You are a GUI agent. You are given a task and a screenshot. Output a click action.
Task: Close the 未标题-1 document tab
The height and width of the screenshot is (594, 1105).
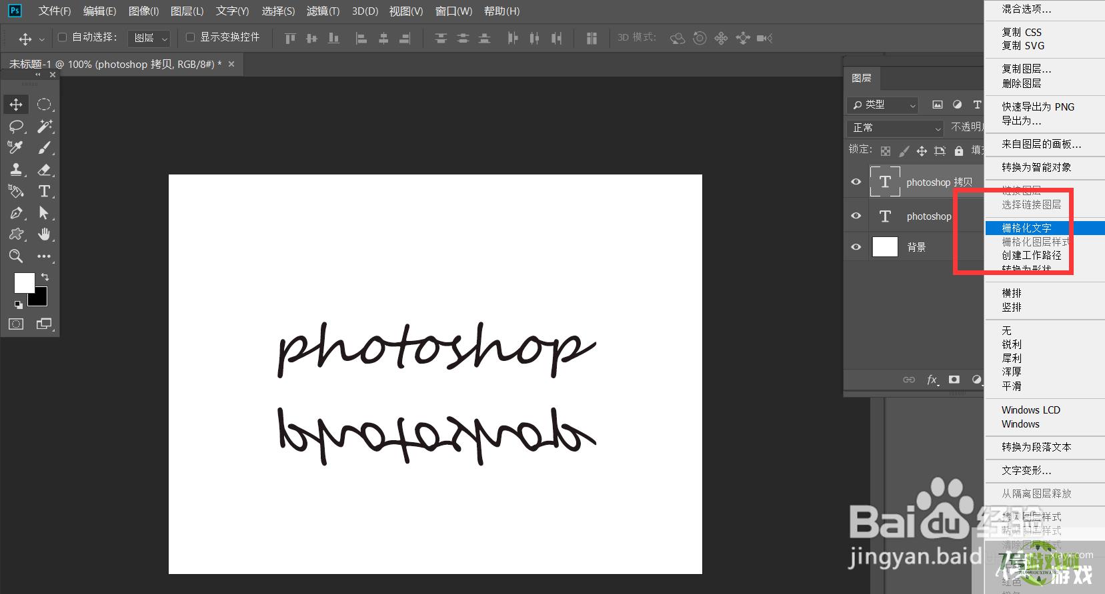pos(231,64)
